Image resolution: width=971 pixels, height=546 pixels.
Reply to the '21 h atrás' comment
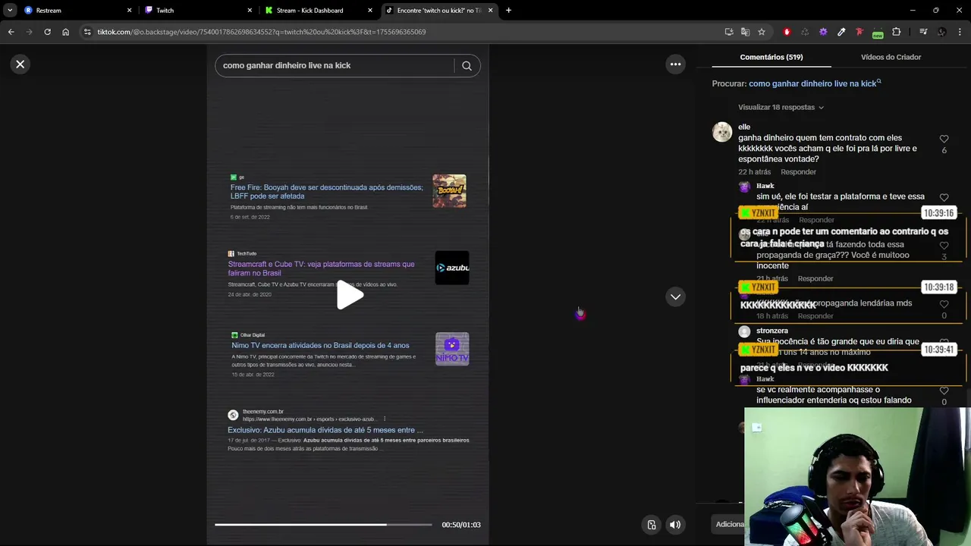pyautogui.click(x=815, y=278)
